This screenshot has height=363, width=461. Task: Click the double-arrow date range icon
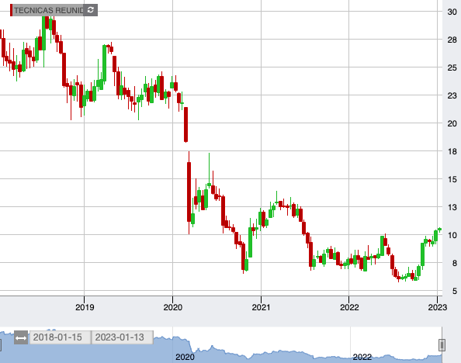coord(21,337)
